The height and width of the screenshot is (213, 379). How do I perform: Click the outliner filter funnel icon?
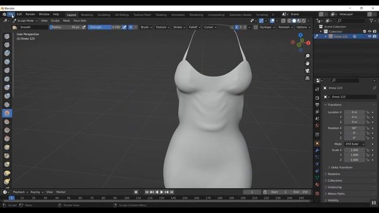point(371,21)
